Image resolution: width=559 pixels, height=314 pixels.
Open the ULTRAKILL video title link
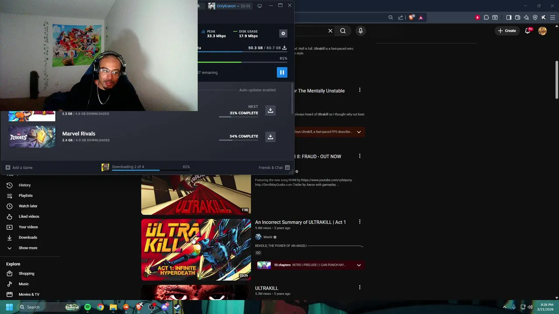coord(266,288)
